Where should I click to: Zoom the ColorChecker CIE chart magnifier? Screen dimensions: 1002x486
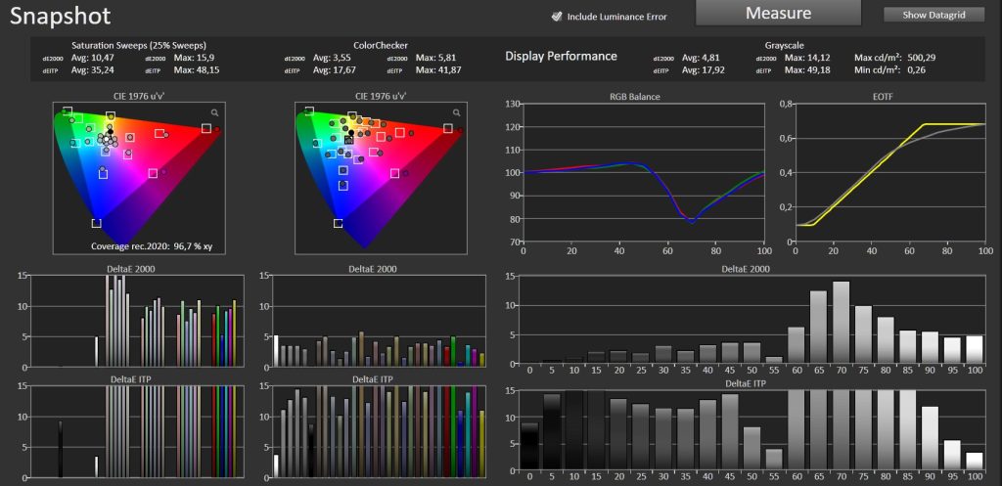coord(456,112)
